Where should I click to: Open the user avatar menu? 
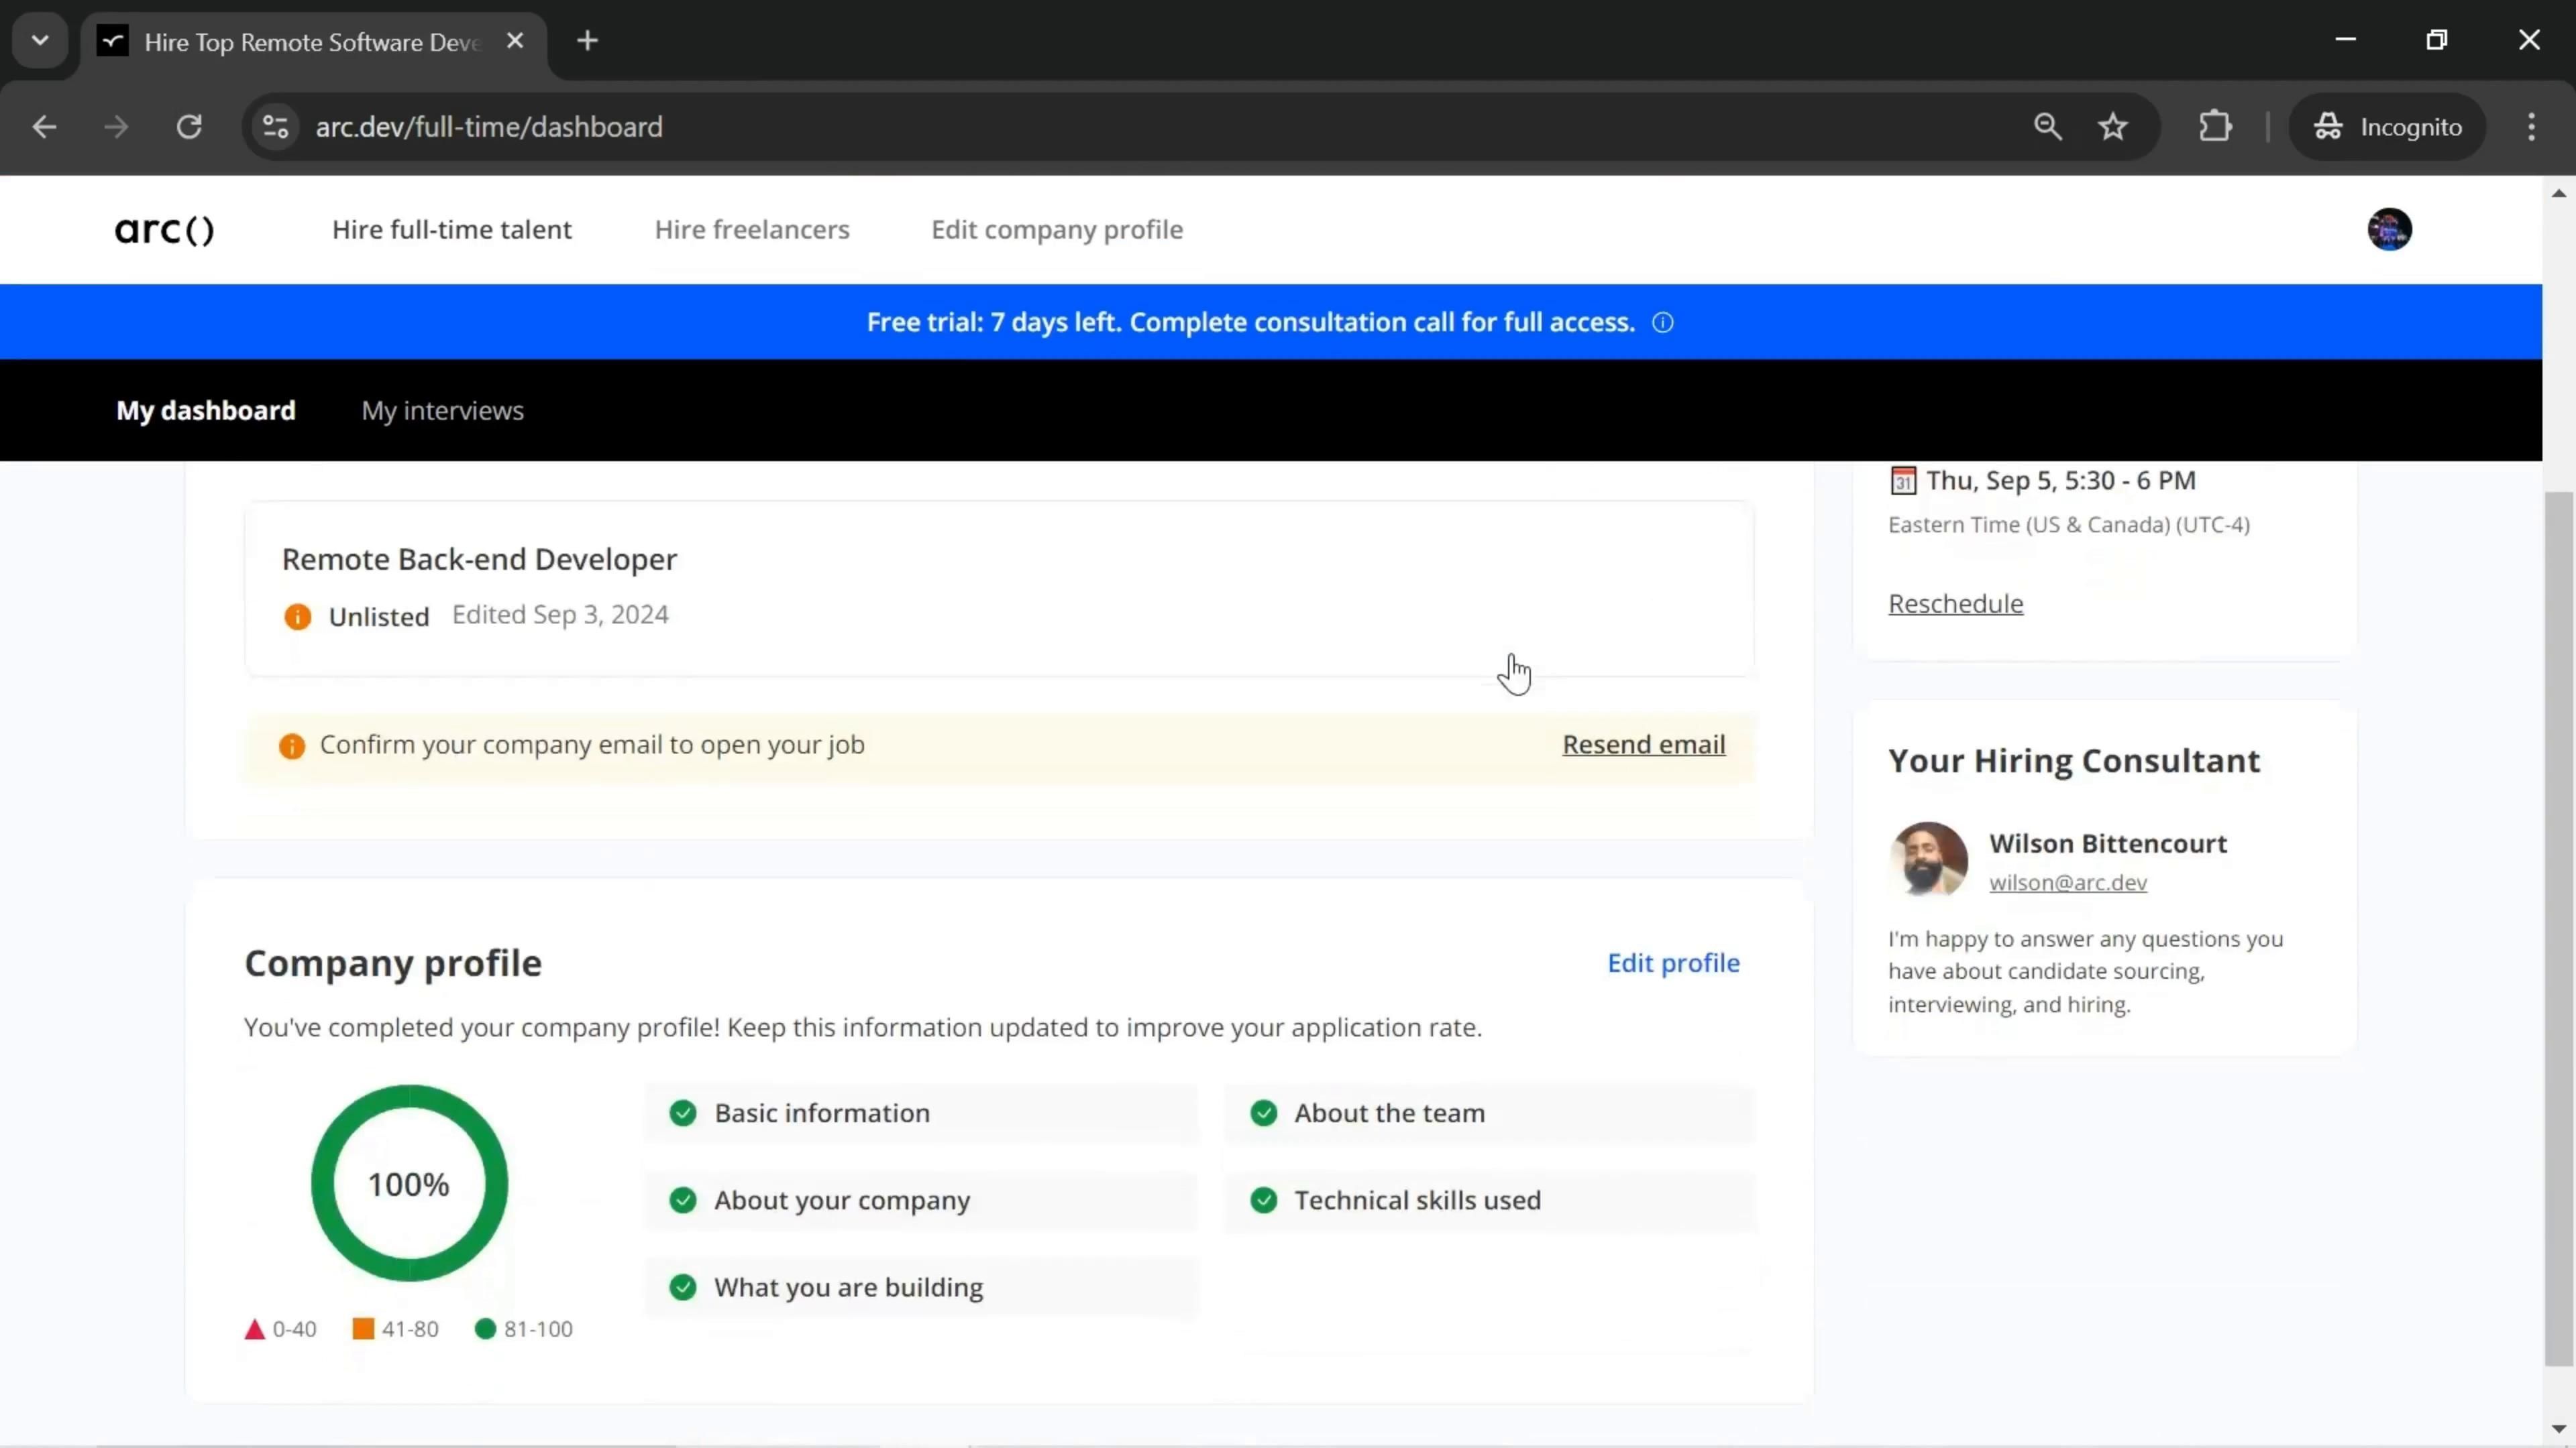(2389, 230)
